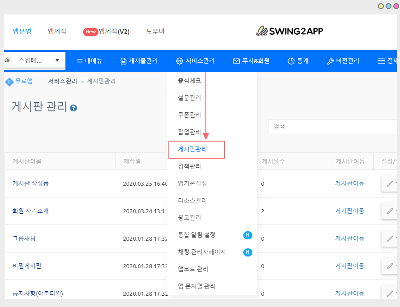Click the 무료앱 badge icon
Image resolution: width=400 pixels, height=307 pixels.
pyautogui.click(x=9, y=82)
